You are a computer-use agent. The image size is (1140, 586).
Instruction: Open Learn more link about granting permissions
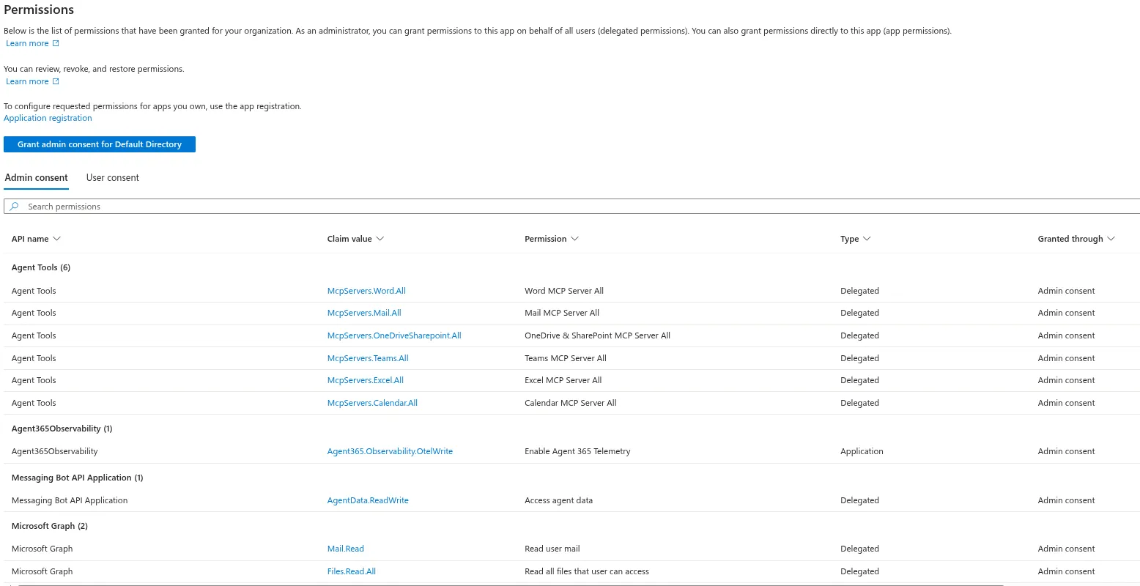point(32,43)
